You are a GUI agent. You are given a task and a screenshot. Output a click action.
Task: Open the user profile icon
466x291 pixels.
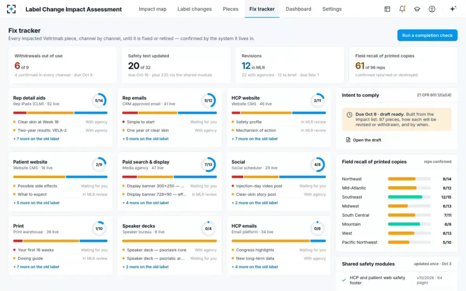pos(432,9)
